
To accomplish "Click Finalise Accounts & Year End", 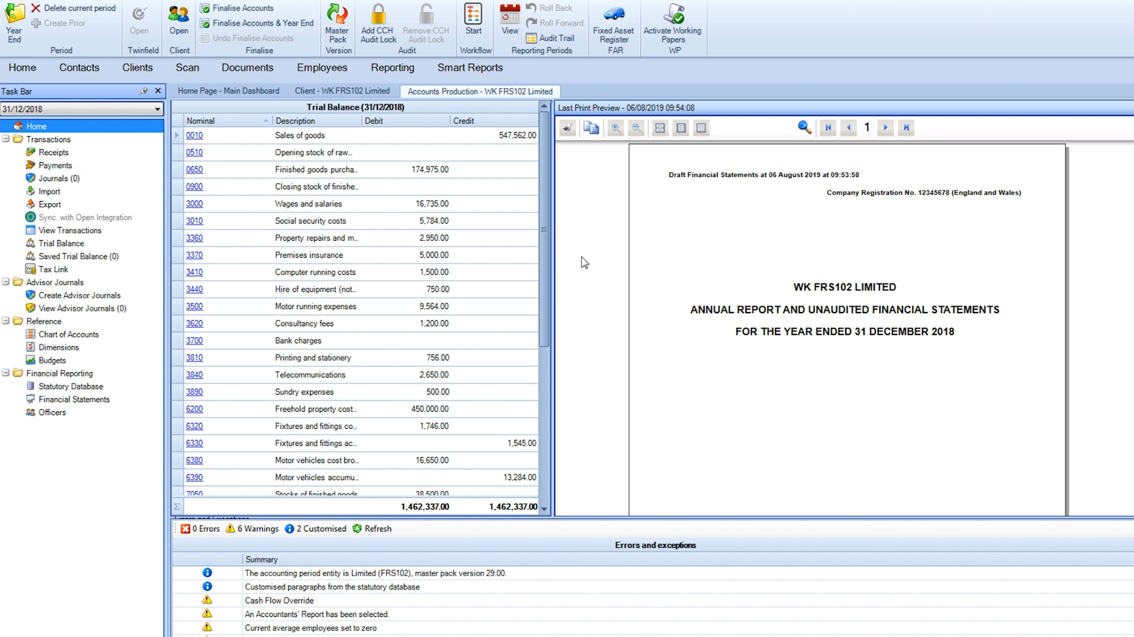I will pyautogui.click(x=257, y=23).
